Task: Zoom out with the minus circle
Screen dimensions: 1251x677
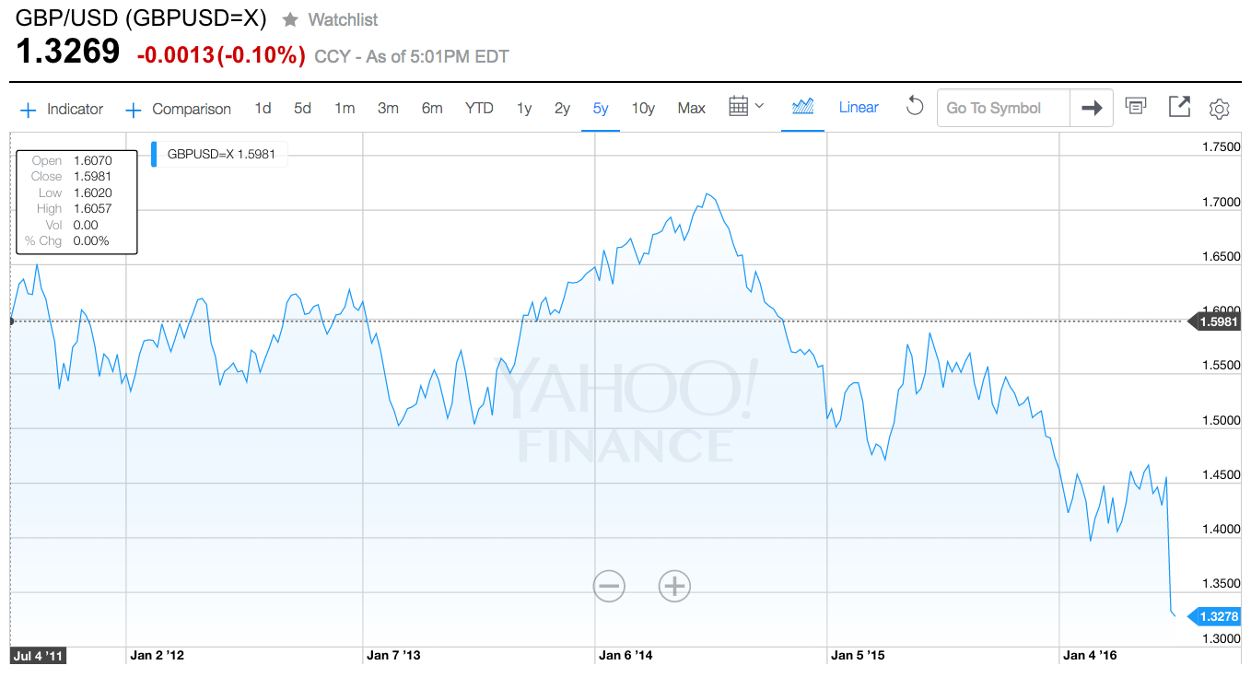Action: point(609,585)
